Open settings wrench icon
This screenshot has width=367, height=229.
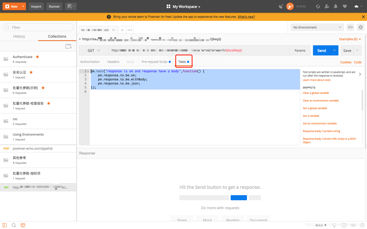pos(327,6)
